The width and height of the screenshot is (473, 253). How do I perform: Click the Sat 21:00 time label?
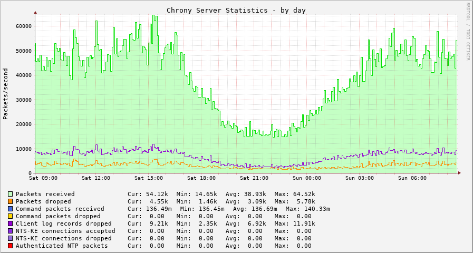click(254, 178)
